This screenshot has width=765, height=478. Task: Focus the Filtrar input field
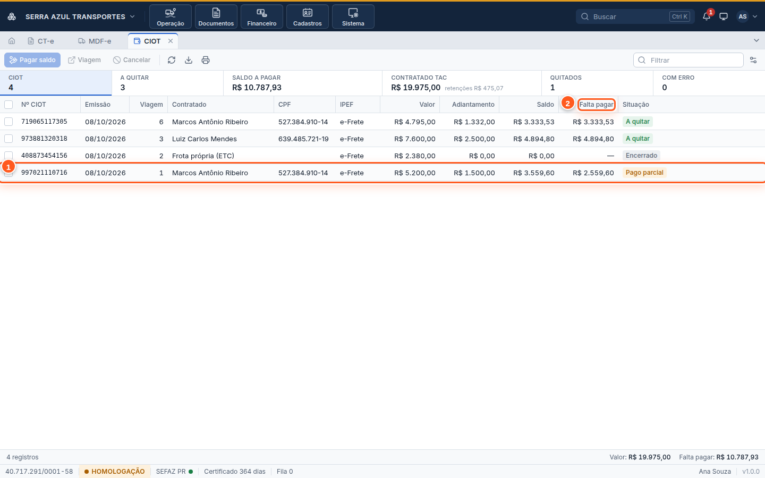[x=688, y=60]
